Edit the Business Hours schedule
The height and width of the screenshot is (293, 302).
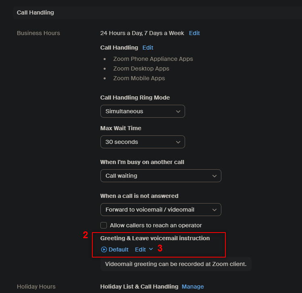pos(194,33)
